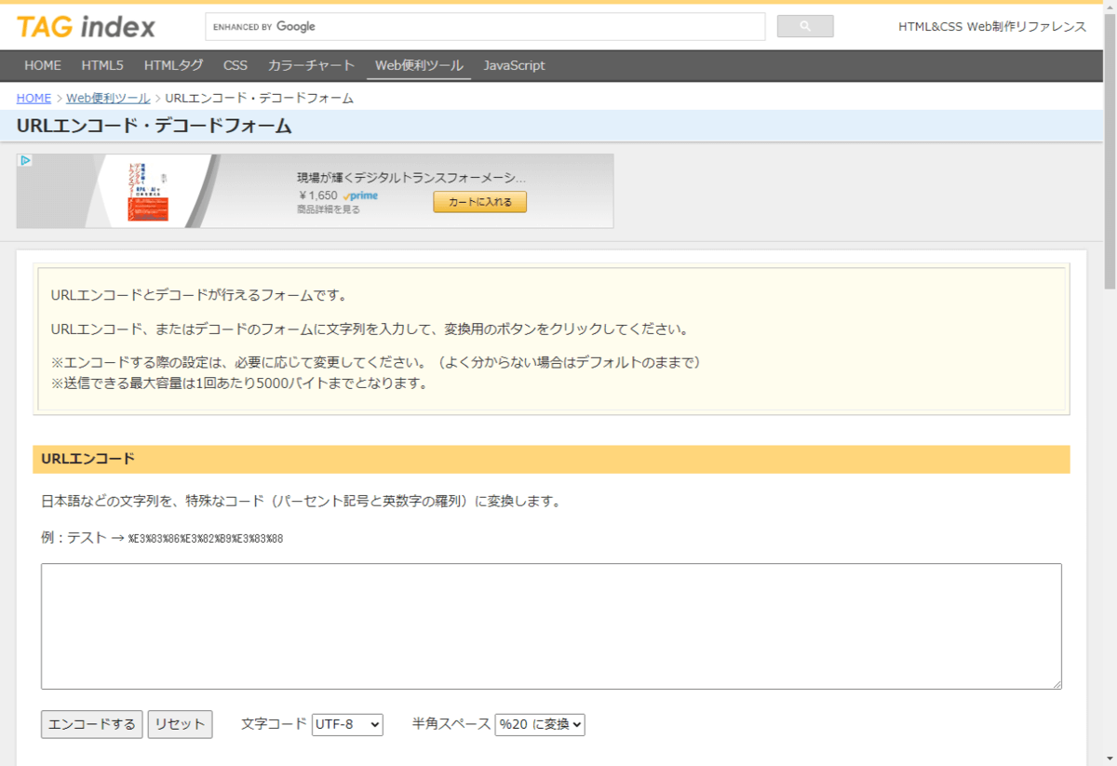Screen dimensions: 1117x766
Task: Click the TAG index logo
Action: click(86, 27)
